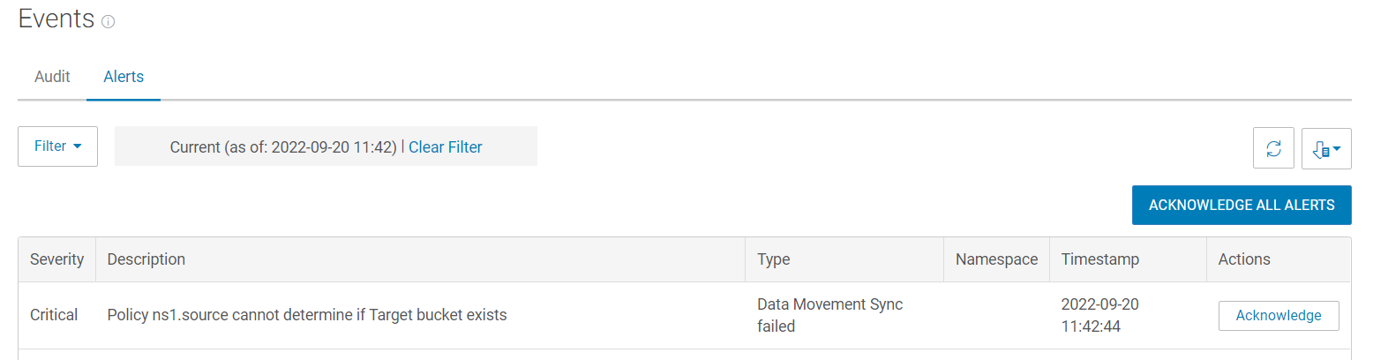Open the Filter dropdown

pyautogui.click(x=57, y=146)
